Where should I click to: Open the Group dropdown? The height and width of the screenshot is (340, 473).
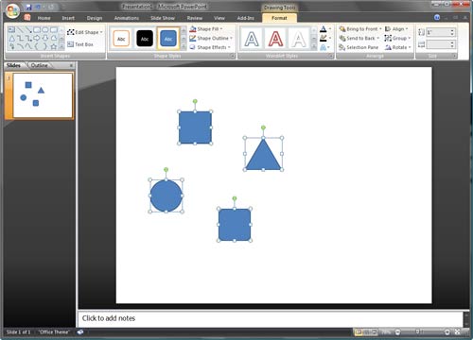(x=397, y=38)
